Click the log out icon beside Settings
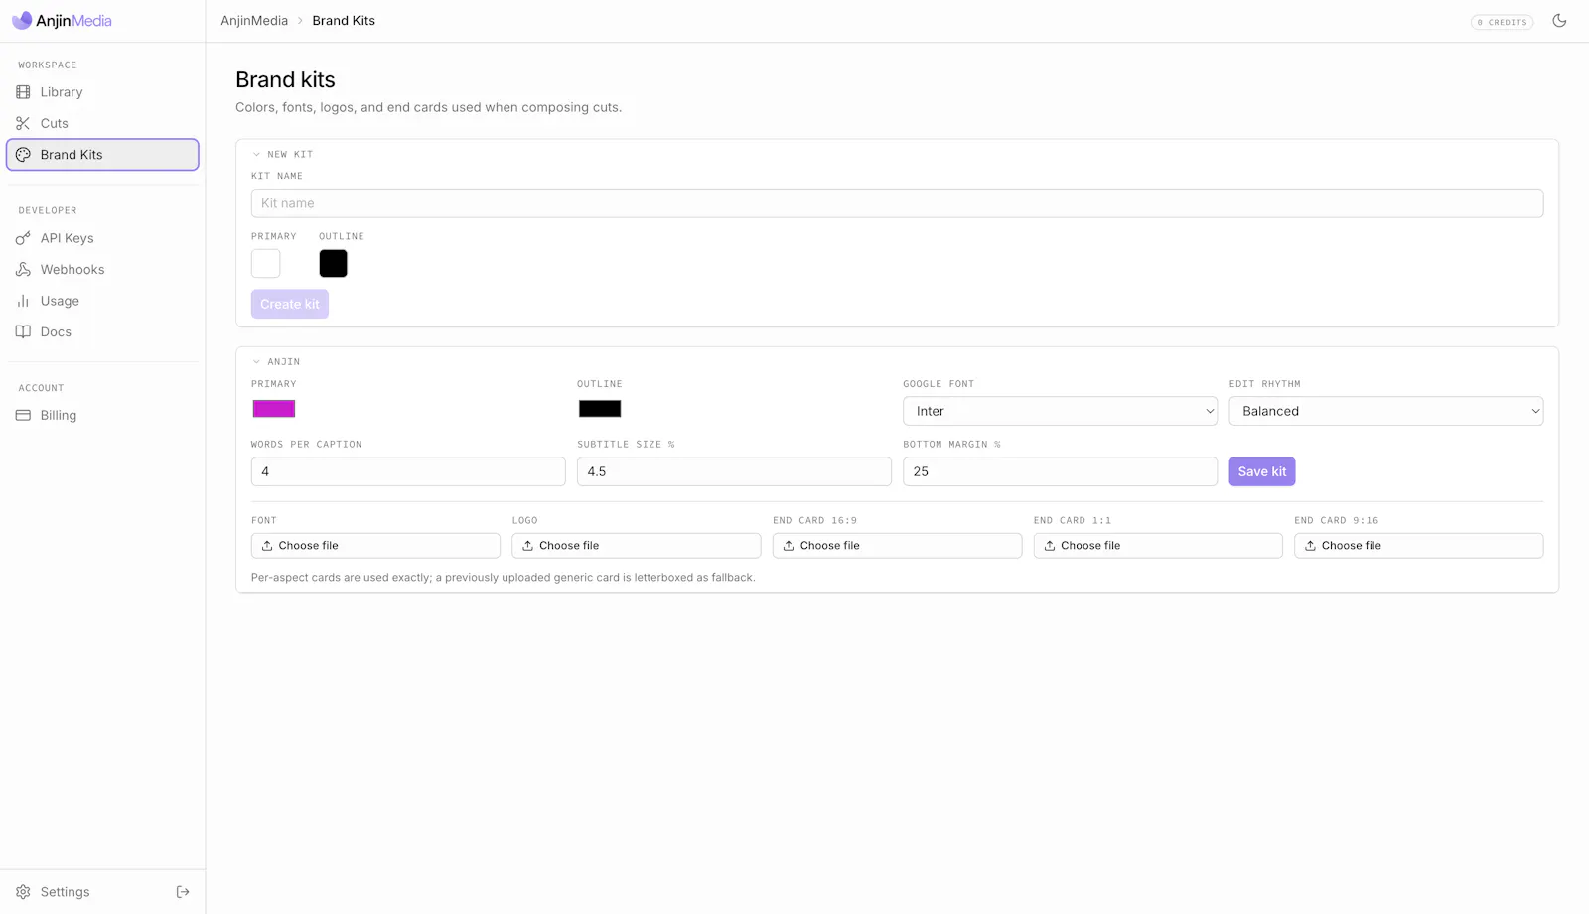Screen dimensions: 1589x914 click(x=183, y=892)
